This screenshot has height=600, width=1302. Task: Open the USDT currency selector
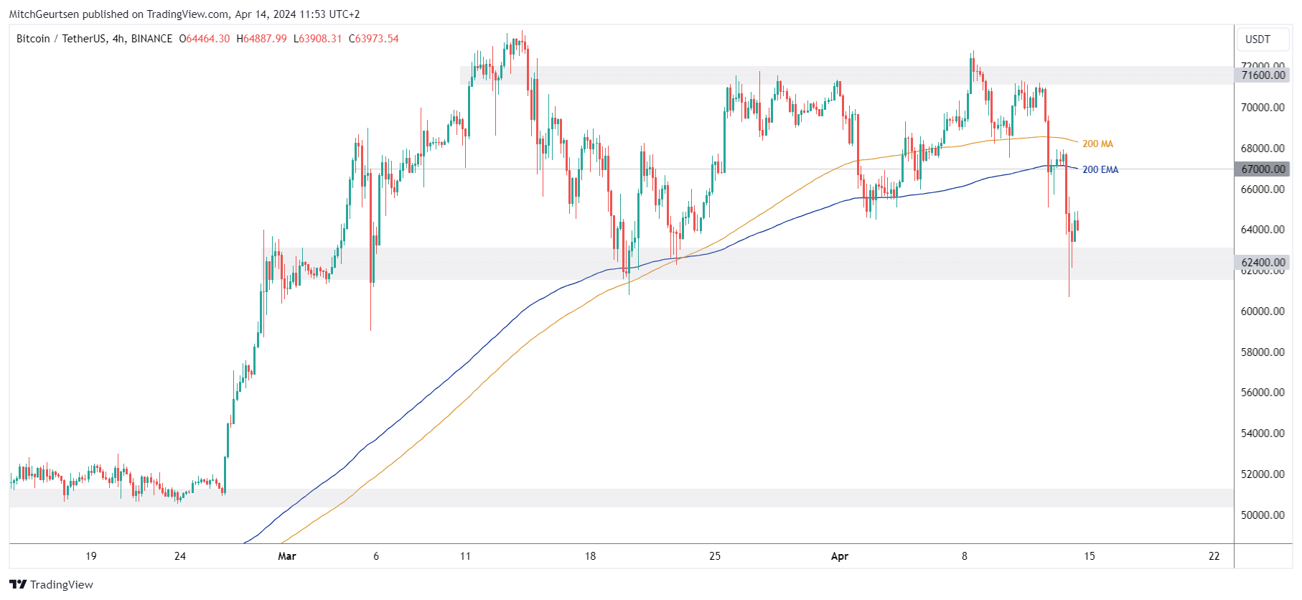1257,39
